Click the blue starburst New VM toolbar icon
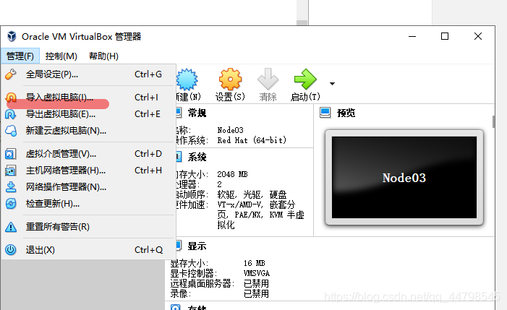Screen dimensions: 507x310 pos(187,79)
